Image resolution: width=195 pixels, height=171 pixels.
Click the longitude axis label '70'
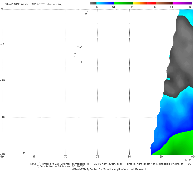point(66,157)
